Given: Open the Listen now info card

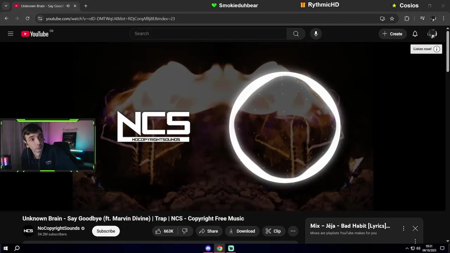Looking at the screenshot, I should [426, 49].
